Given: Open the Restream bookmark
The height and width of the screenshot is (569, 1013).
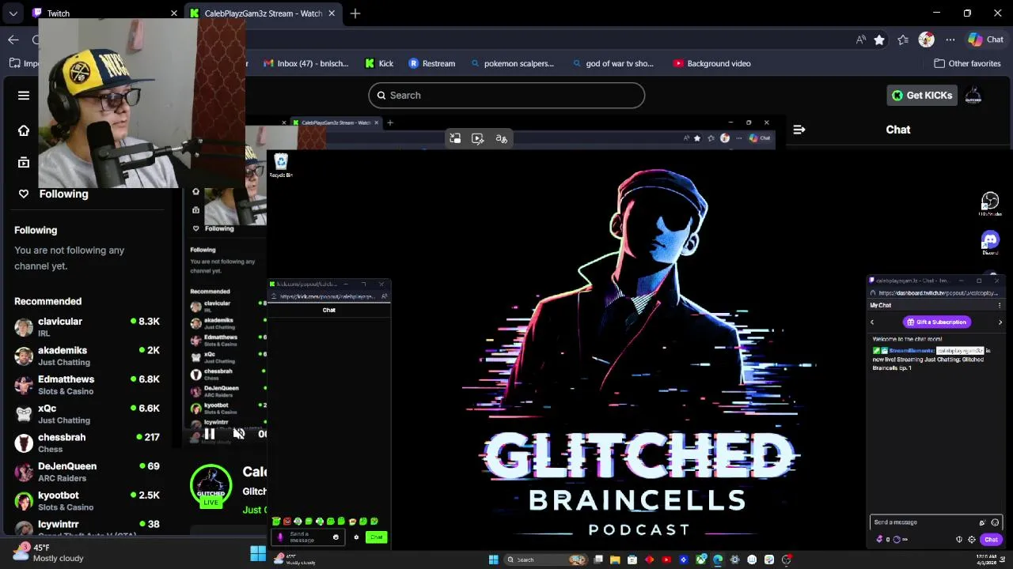Looking at the screenshot, I should 432,63.
